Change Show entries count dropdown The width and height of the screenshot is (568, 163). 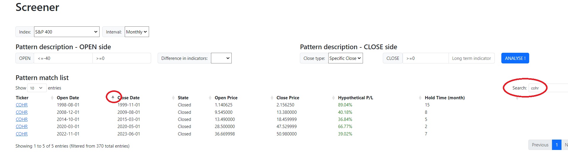click(x=37, y=88)
